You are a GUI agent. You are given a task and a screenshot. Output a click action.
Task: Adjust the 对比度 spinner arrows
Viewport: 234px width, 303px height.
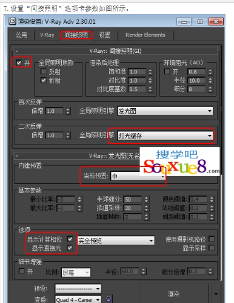tap(150, 81)
